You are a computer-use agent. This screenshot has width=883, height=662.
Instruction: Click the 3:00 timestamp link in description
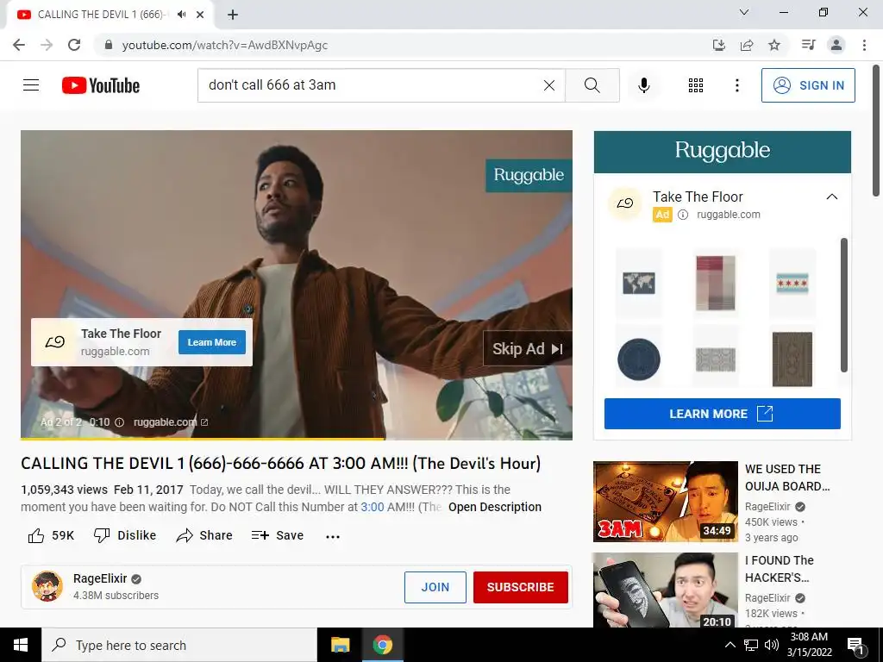[x=373, y=507]
